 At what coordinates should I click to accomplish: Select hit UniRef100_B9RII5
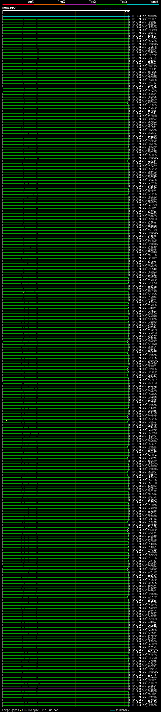point(144,66)
